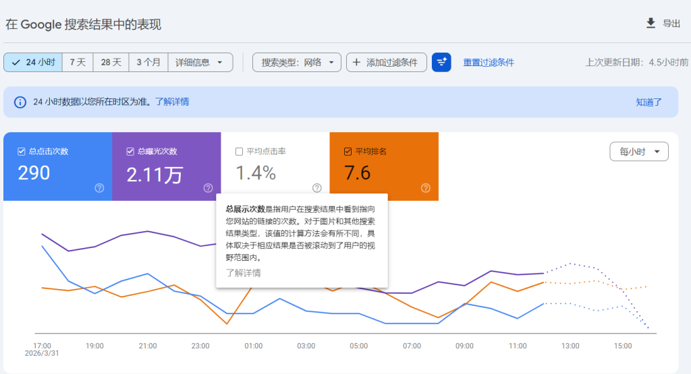Screen dimensions: 691x374
Task: Click plus icon in 添加过滤条件 button
Action: (356, 63)
